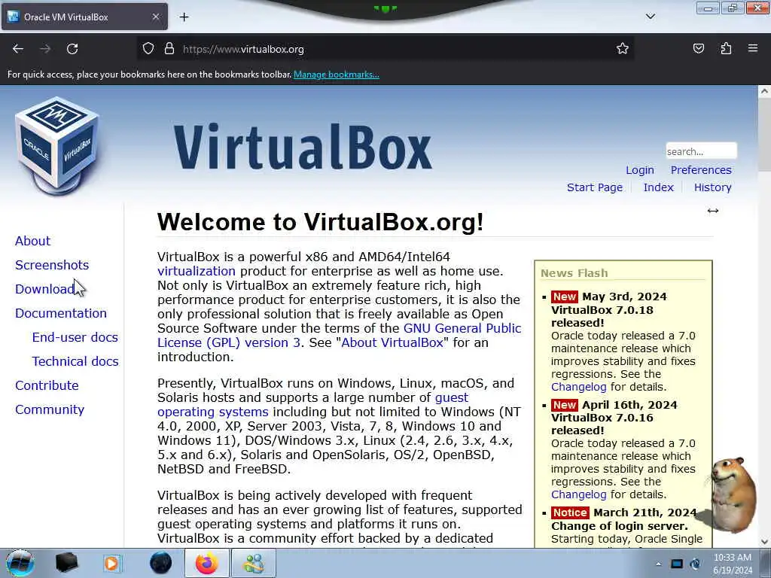Follow the virtualization link

tap(197, 271)
